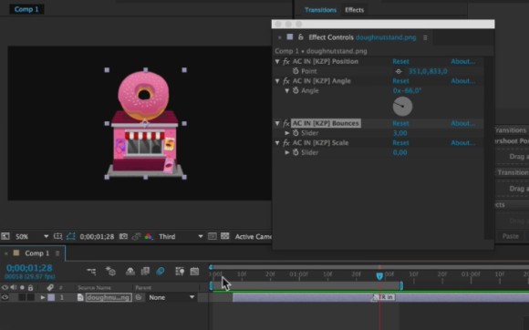Expand the Scale Slider property
The width and height of the screenshot is (529, 330).
(287, 152)
